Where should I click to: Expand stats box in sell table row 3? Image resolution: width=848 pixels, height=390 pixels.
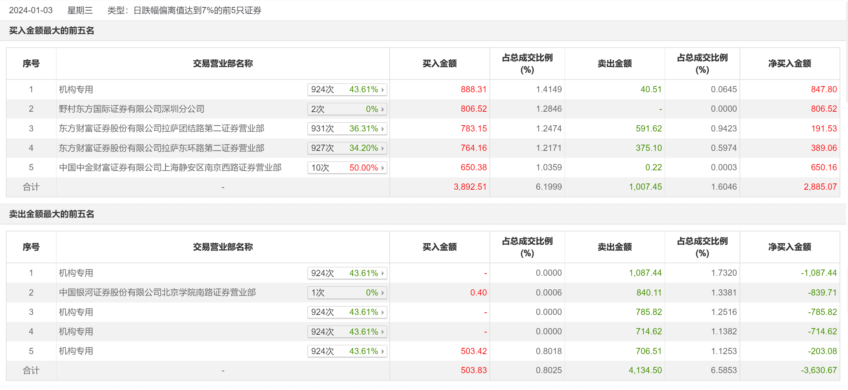point(347,312)
